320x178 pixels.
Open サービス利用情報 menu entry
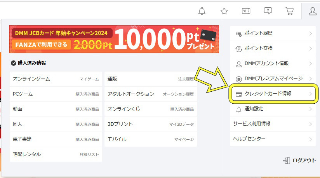click(x=273, y=124)
